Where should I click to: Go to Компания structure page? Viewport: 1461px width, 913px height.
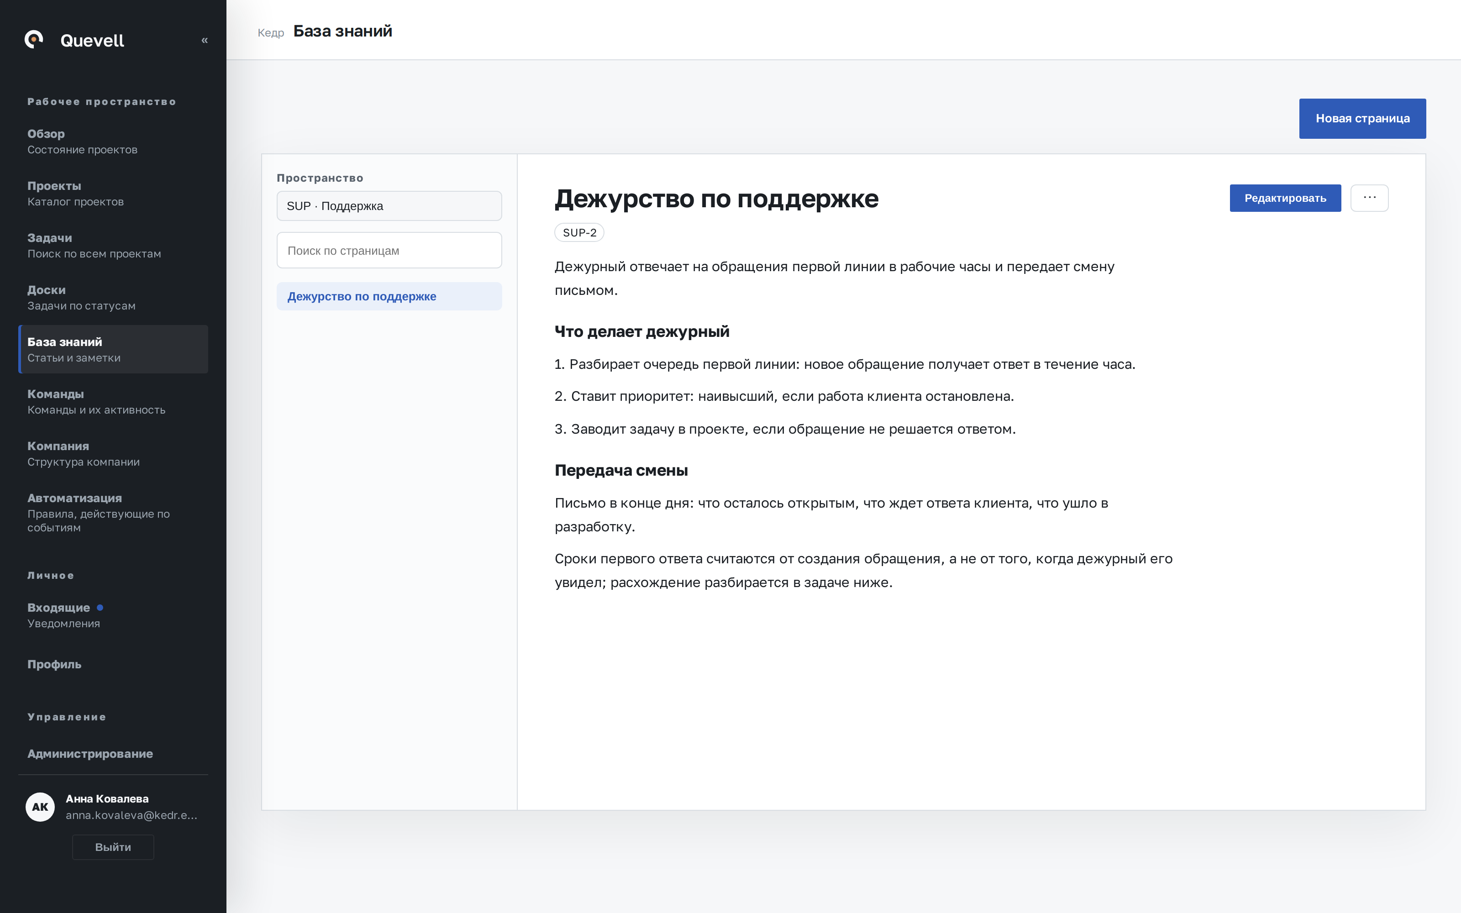pyautogui.click(x=113, y=453)
